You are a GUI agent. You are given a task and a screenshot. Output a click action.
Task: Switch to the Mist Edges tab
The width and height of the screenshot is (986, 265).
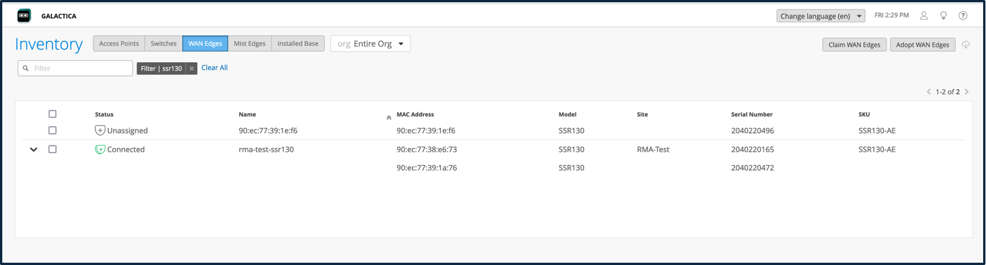[x=250, y=44]
